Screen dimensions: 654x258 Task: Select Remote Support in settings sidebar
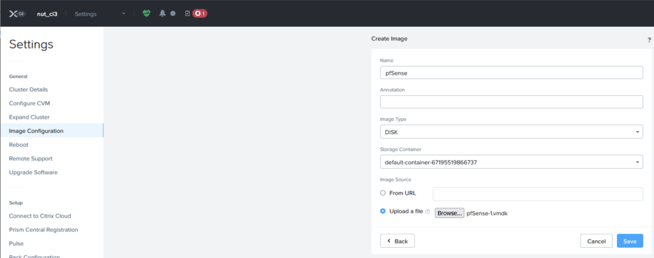(31, 158)
